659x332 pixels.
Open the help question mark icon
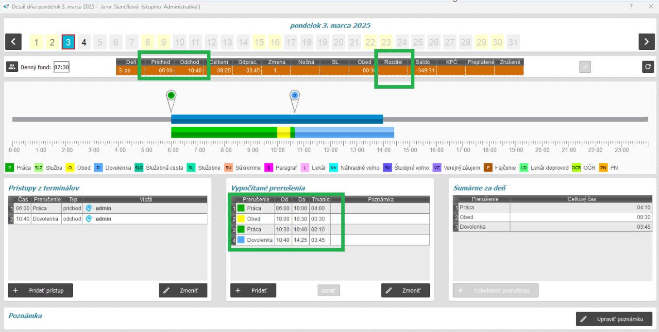(631, 6)
